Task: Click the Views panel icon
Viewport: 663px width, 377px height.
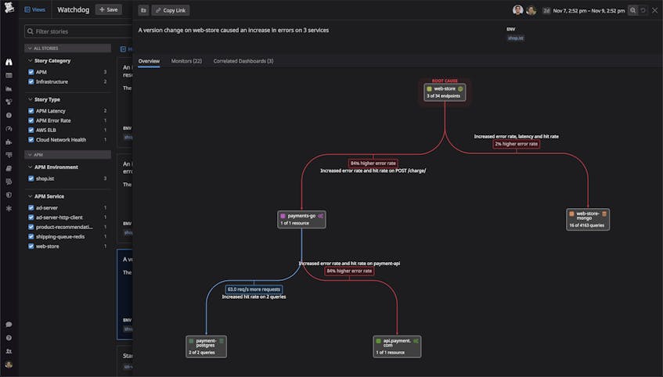Action: coord(27,9)
